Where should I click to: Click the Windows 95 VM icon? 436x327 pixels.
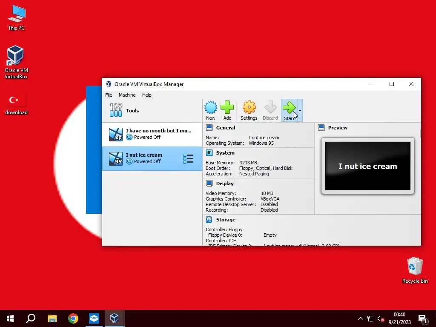point(116,159)
